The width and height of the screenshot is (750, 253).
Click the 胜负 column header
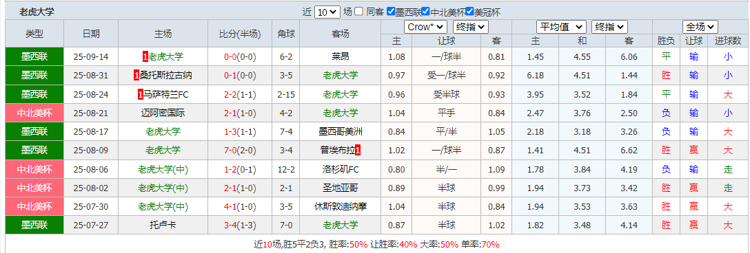tap(666, 41)
